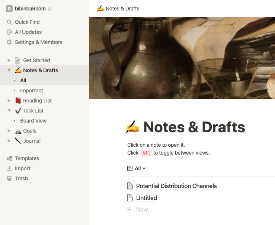Open the Important view in sidebar
Image resolution: width=275 pixels, height=225 pixels.
tap(32, 91)
